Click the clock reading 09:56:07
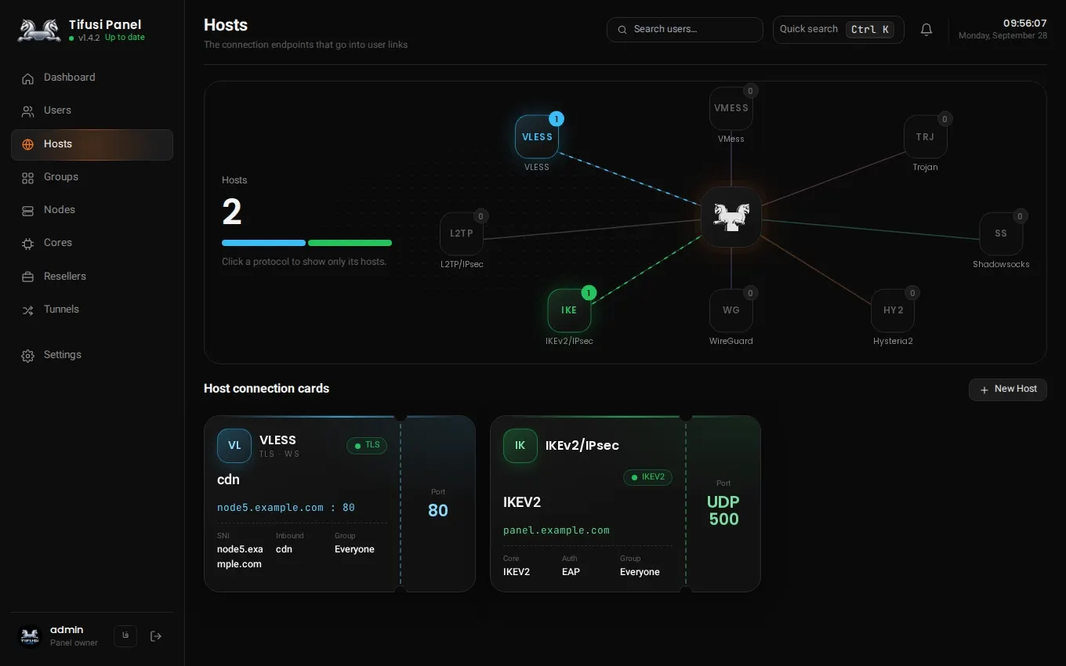This screenshot has width=1066, height=666. [1025, 24]
